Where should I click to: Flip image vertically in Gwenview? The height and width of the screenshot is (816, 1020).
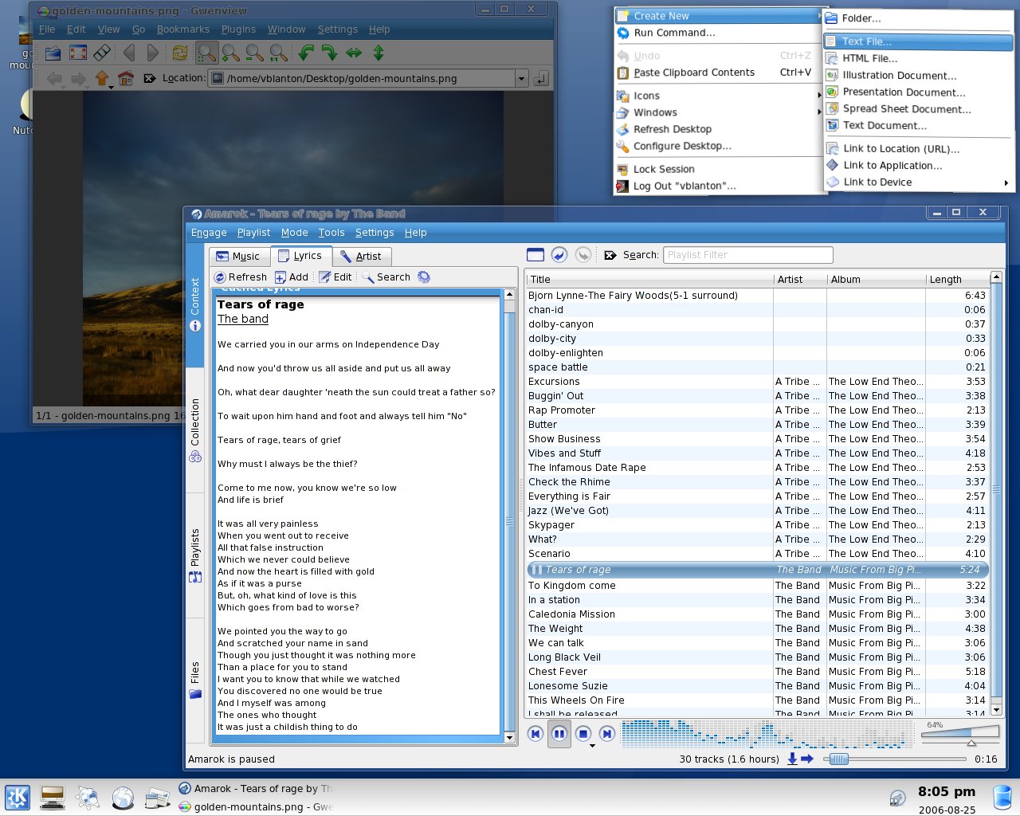point(379,53)
